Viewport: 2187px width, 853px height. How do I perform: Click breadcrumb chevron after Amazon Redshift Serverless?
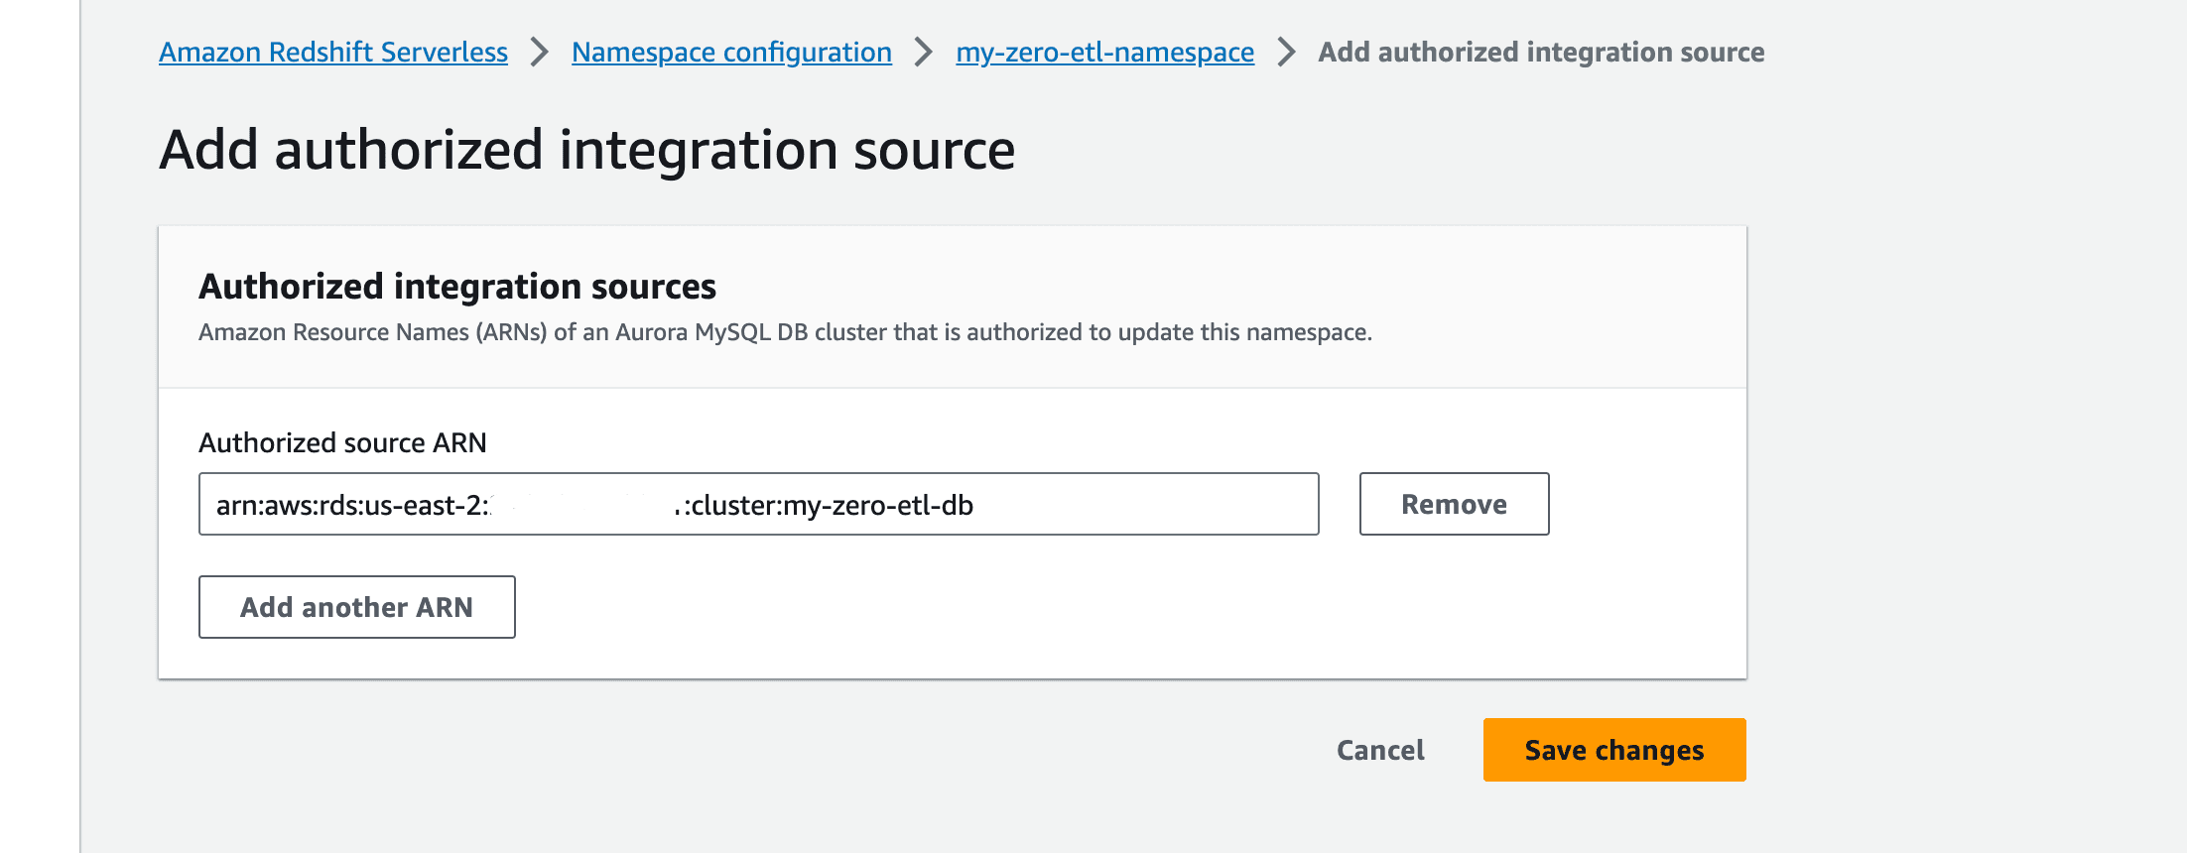click(x=540, y=53)
